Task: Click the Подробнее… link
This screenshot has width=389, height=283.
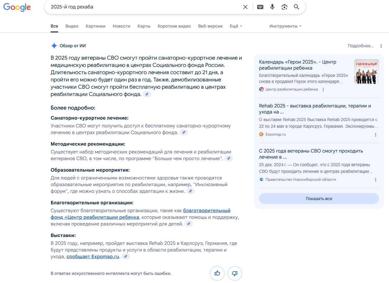Action: click(x=361, y=46)
